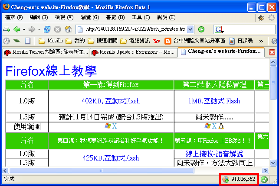Click Mac X icon under 第二課 column
The image size is (279, 186).
pyautogui.click(x=214, y=126)
